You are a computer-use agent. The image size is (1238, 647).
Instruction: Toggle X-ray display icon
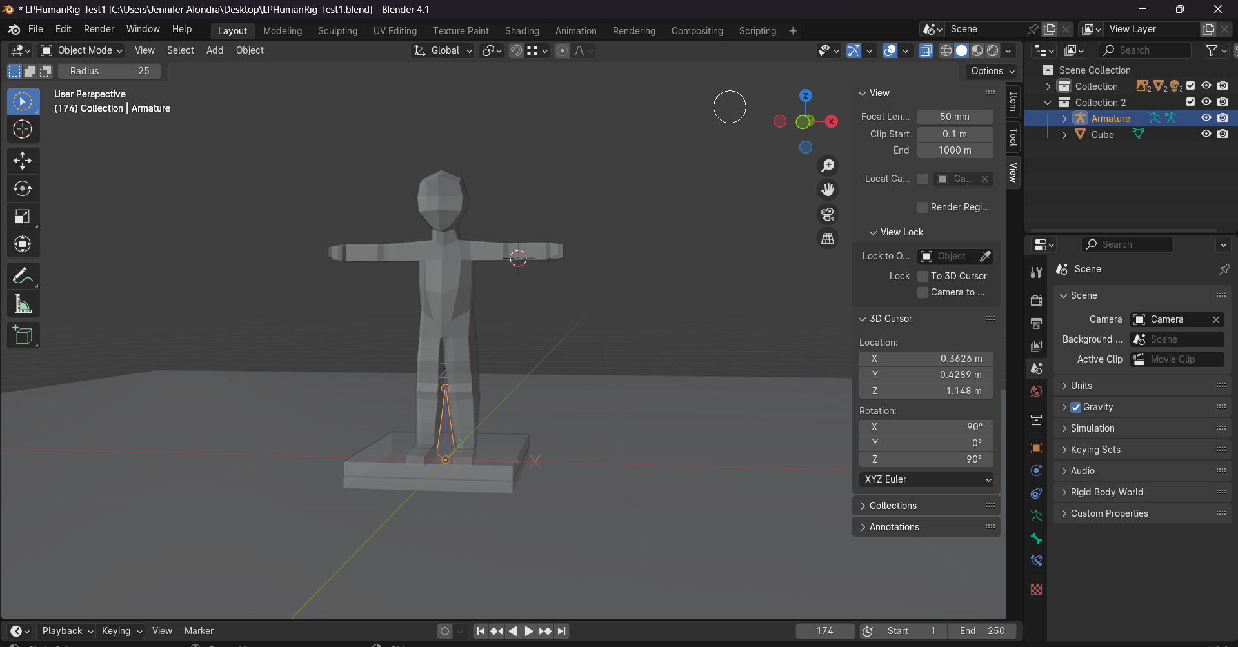point(926,51)
